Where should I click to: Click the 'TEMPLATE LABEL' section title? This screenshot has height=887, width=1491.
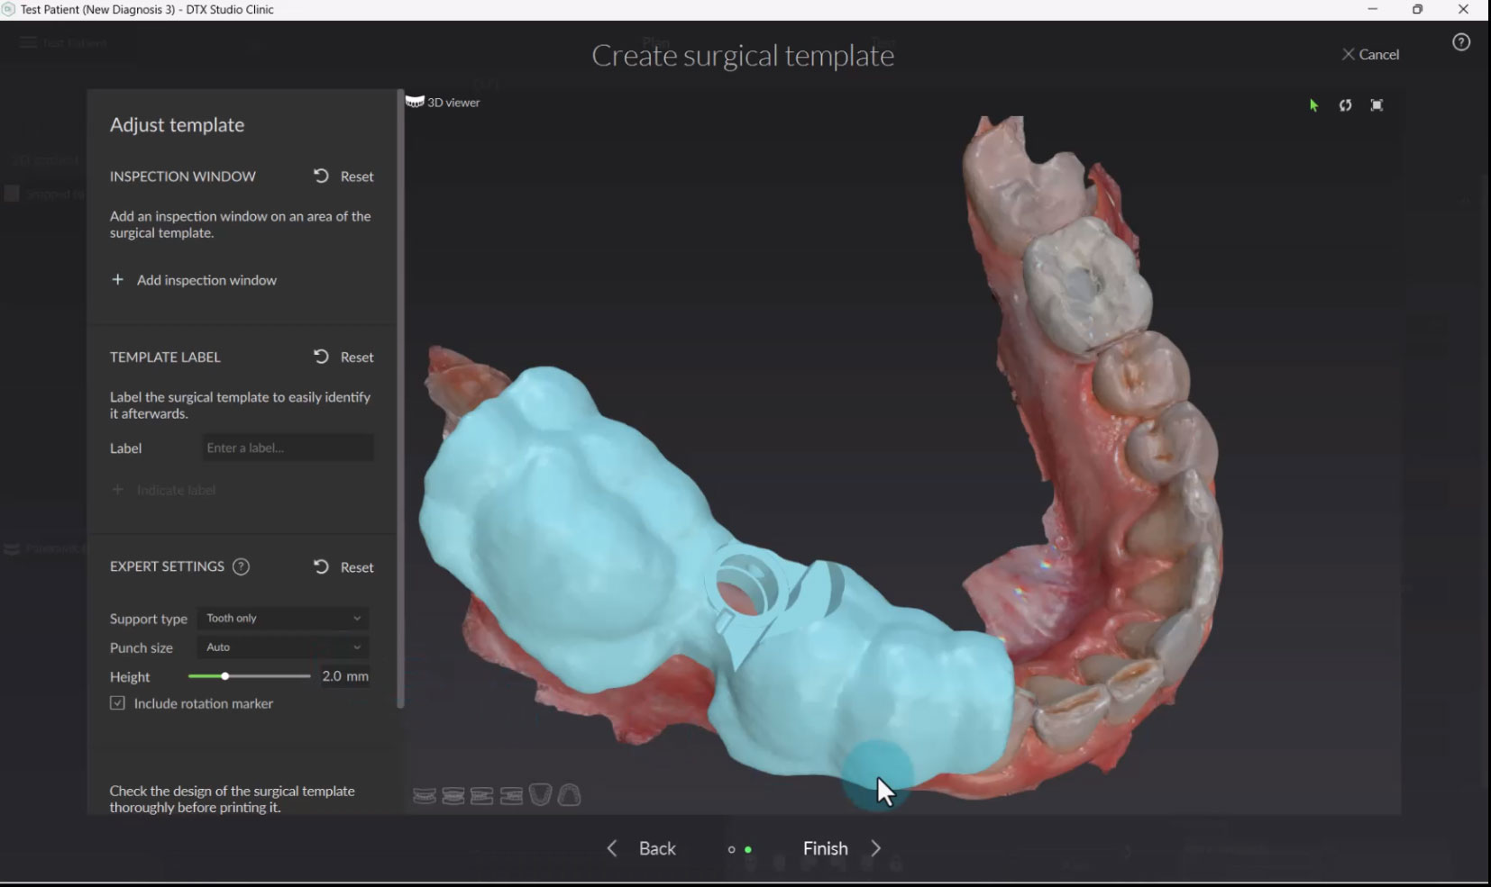click(165, 358)
